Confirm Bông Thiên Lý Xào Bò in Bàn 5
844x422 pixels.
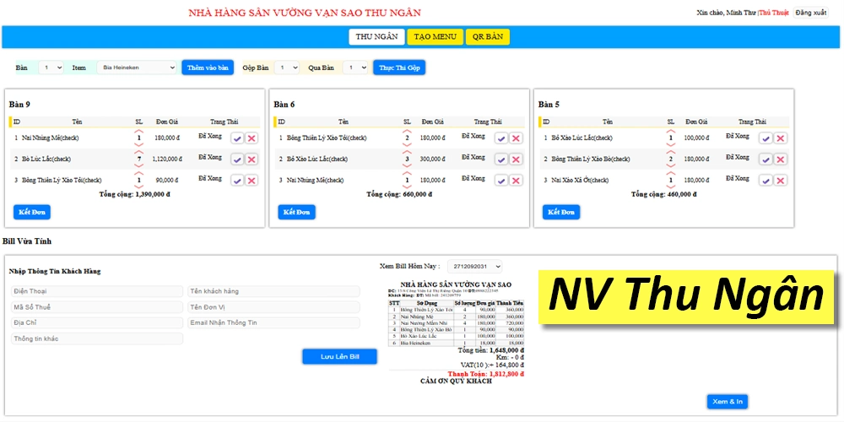(766, 160)
